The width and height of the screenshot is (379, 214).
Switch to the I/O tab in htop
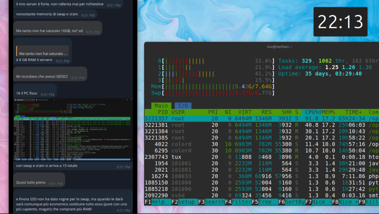pyautogui.click(x=183, y=106)
